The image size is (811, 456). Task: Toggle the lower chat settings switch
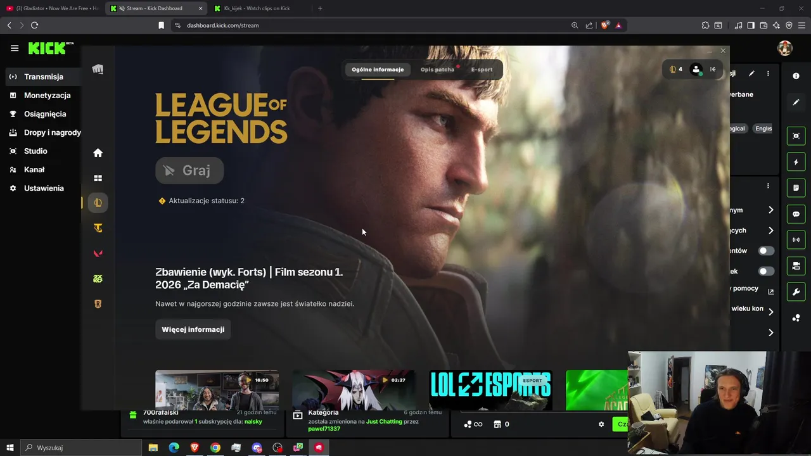[766, 271]
